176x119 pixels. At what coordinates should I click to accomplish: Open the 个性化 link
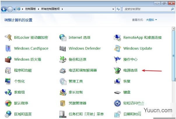pyautogui.click(x=19, y=81)
